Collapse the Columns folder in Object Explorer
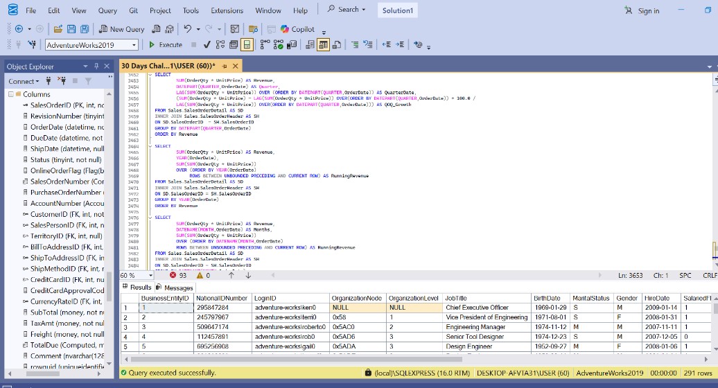This screenshot has height=388, width=718. click(11, 94)
